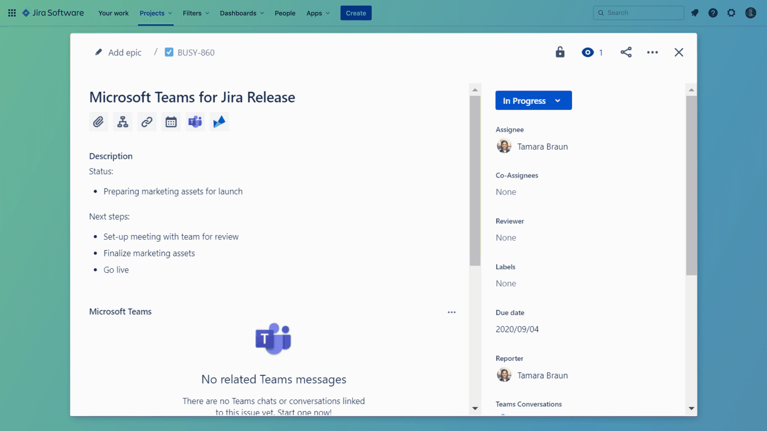Toggle the issue restriction lock icon
The image size is (767, 431).
click(x=560, y=52)
